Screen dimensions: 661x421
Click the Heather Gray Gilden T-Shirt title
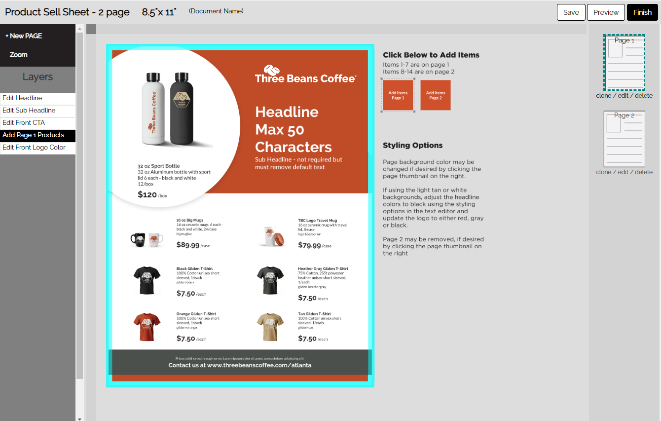click(x=323, y=269)
